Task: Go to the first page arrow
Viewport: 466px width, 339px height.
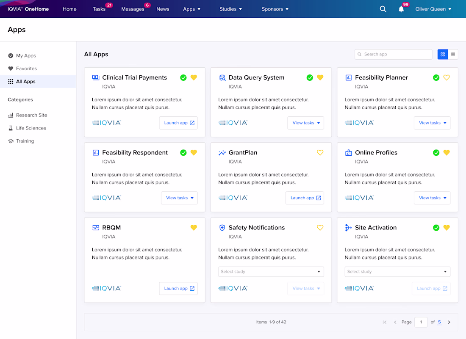Action: point(385,322)
